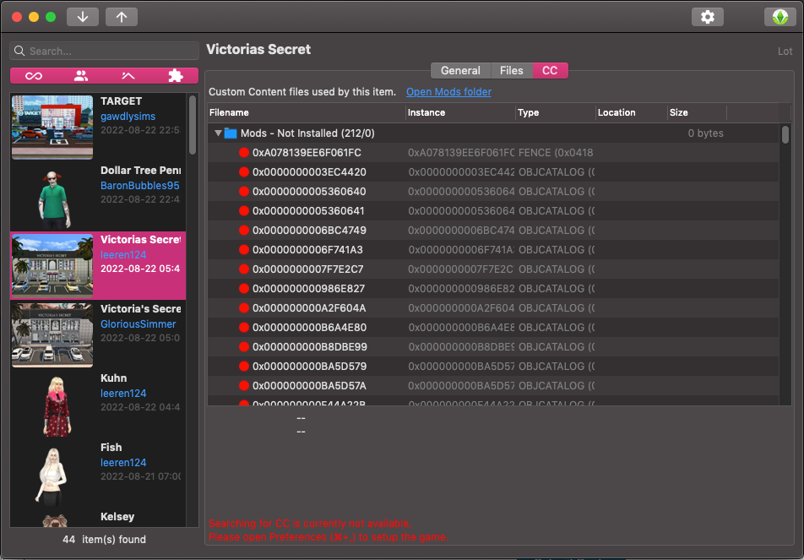804x560 pixels.
Task: Click the green plumbob Sims icon
Action: (x=780, y=17)
